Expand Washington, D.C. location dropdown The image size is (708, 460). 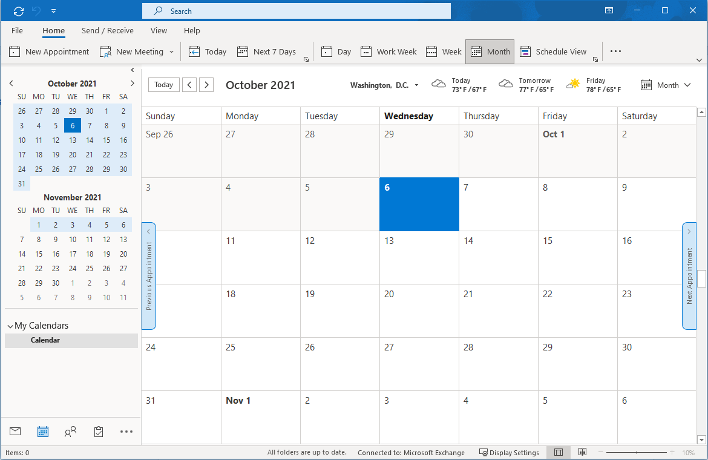pyautogui.click(x=416, y=85)
